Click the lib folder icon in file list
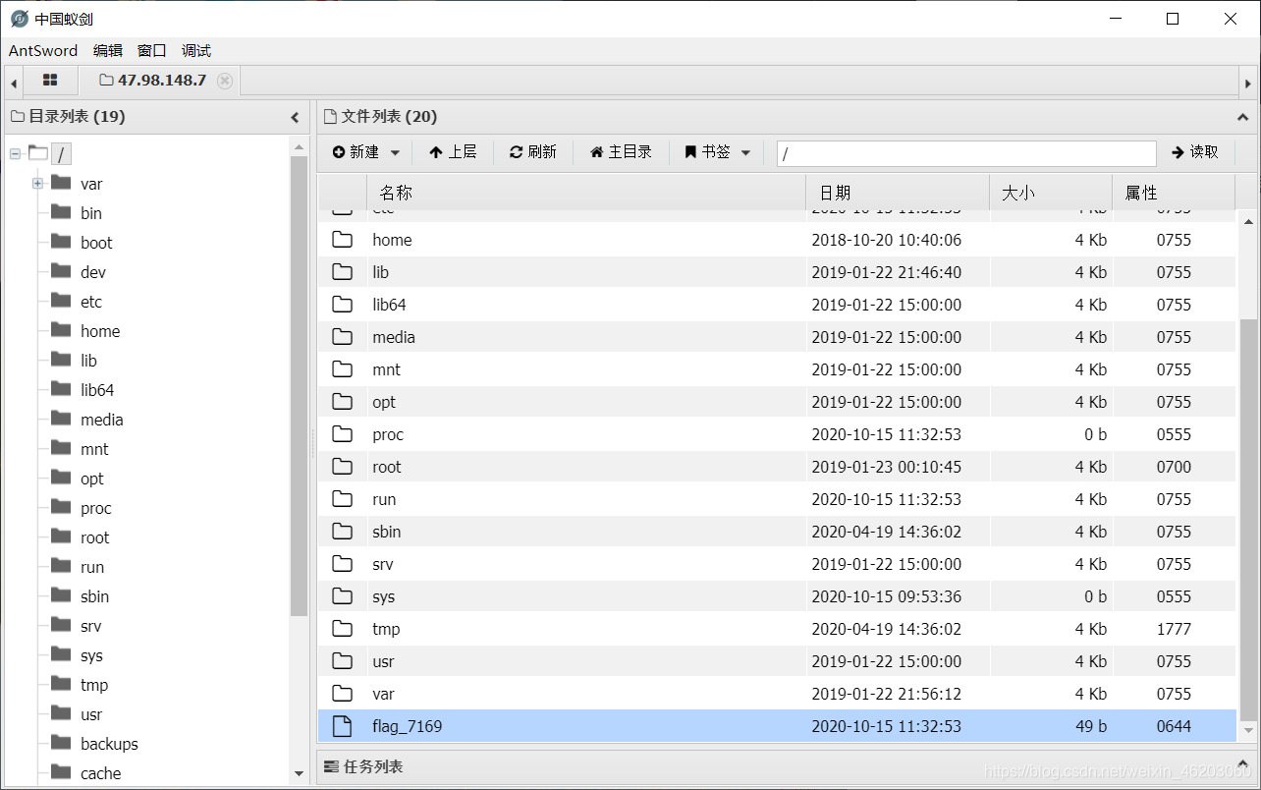The image size is (1261, 790). click(x=342, y=272)
